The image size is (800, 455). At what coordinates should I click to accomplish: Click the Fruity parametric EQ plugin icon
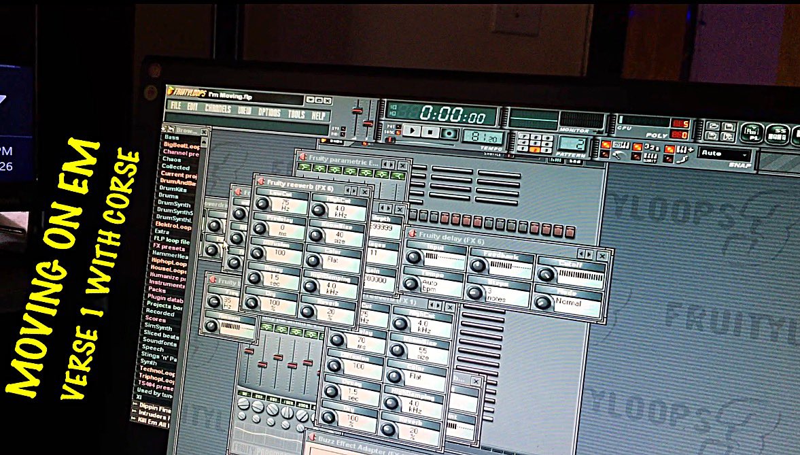pyautogui.click(x=302, y=157)
